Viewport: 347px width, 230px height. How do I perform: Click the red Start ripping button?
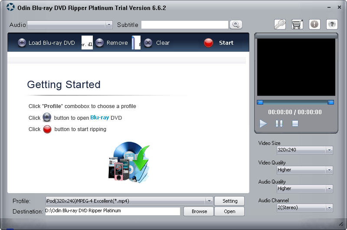pos(209,43)
